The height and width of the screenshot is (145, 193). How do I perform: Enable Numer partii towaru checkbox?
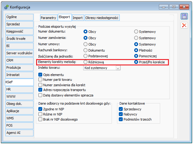click(x=40, y=80)
